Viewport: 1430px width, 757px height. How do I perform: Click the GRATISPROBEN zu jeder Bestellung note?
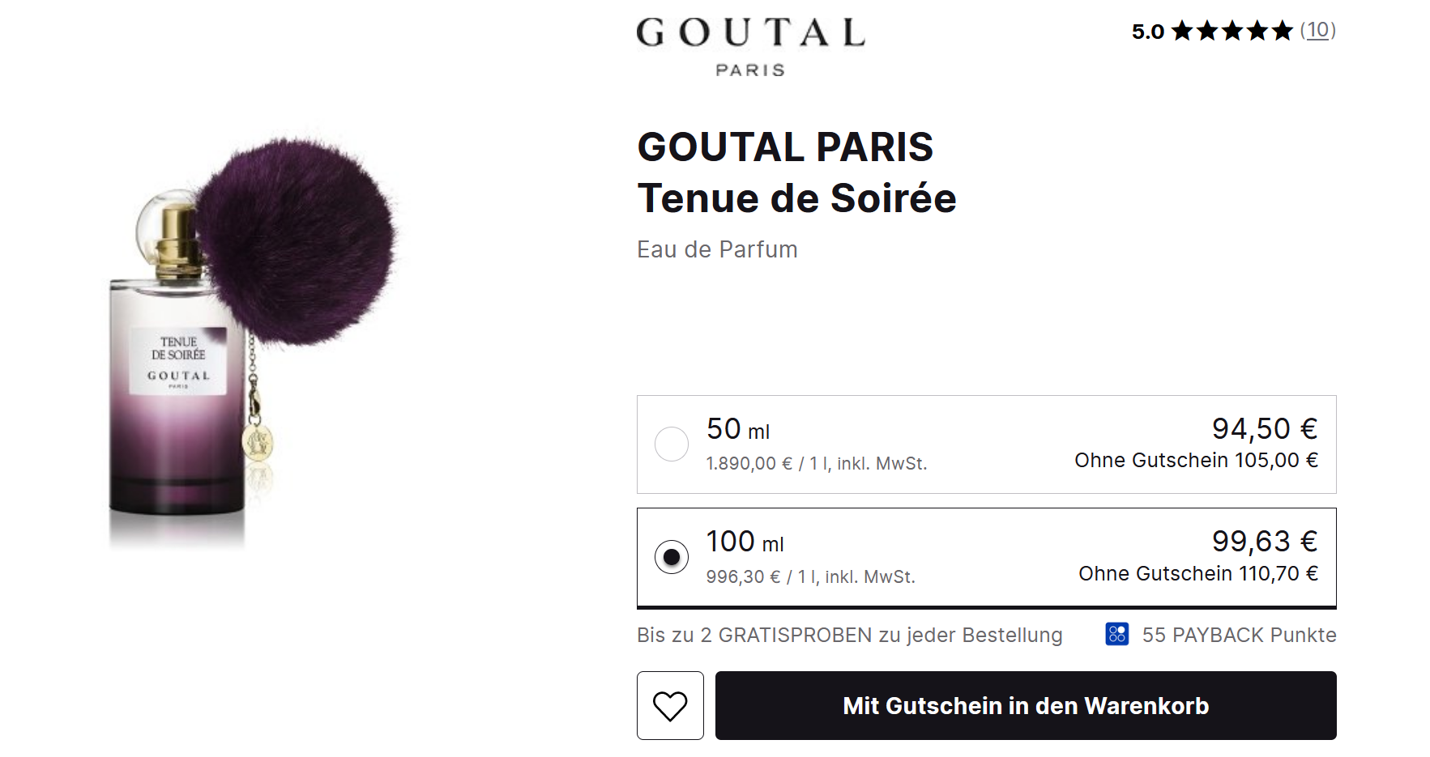(x=849, y=635)
